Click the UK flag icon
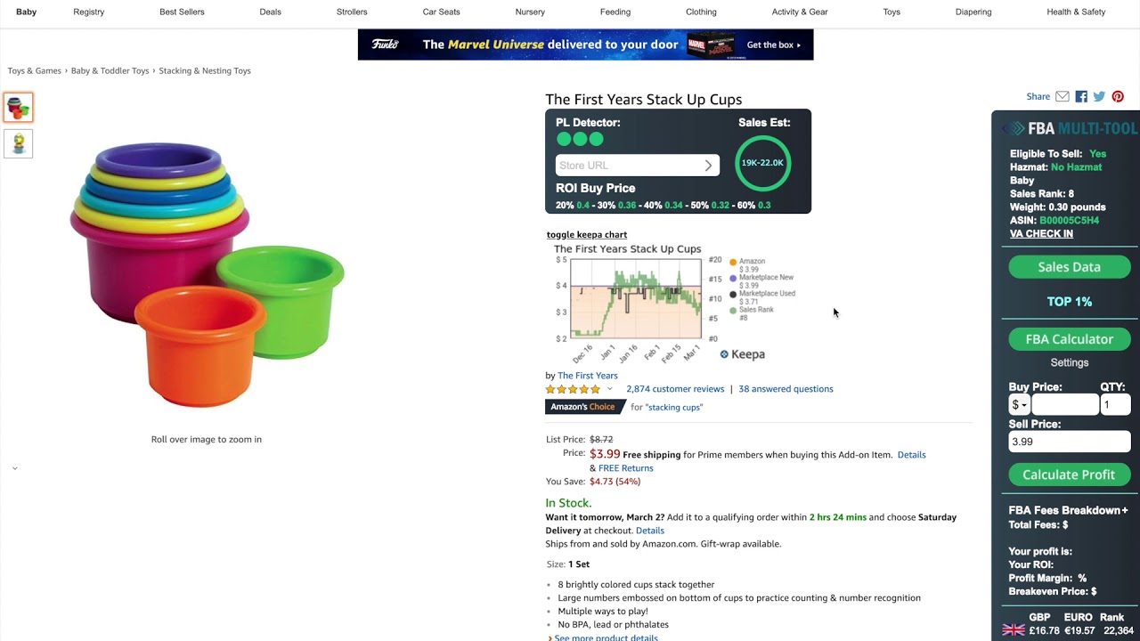Screen dimensions: 1140x641 click(1014, 630)
